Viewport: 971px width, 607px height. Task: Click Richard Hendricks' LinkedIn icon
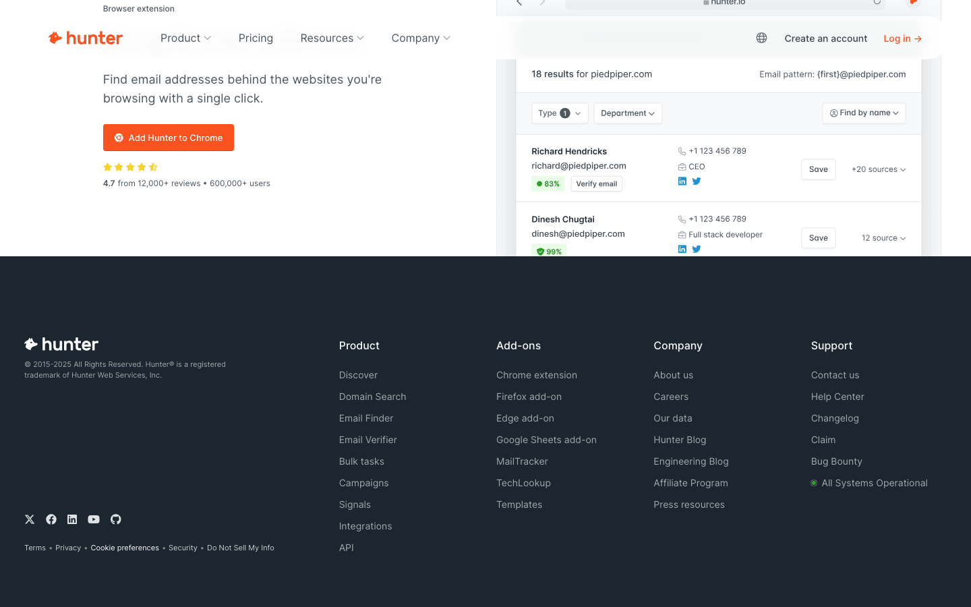[682, 181]
